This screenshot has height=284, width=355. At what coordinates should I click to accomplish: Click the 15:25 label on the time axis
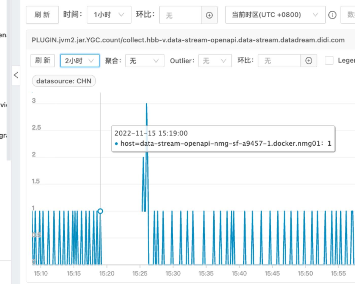[x=140, y=273]
